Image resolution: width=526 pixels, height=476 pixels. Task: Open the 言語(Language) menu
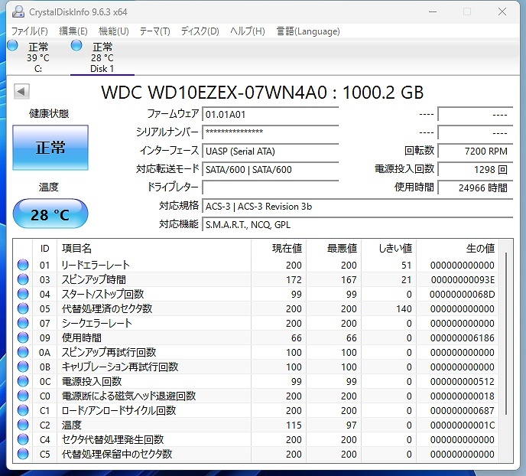pos(308,31)
